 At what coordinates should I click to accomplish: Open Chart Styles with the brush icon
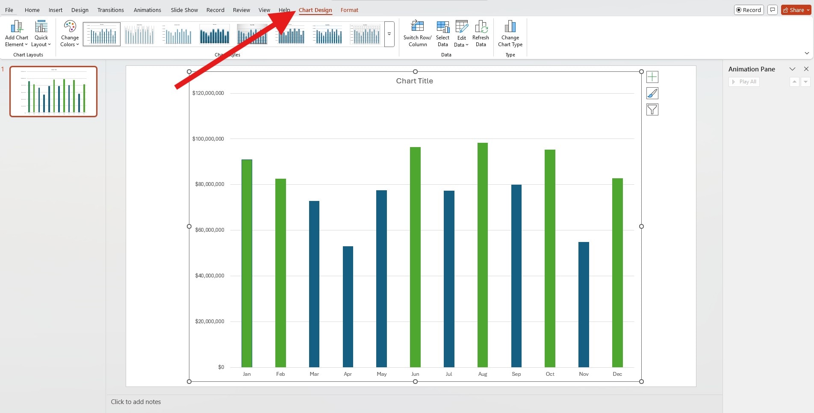pos(652,93)
